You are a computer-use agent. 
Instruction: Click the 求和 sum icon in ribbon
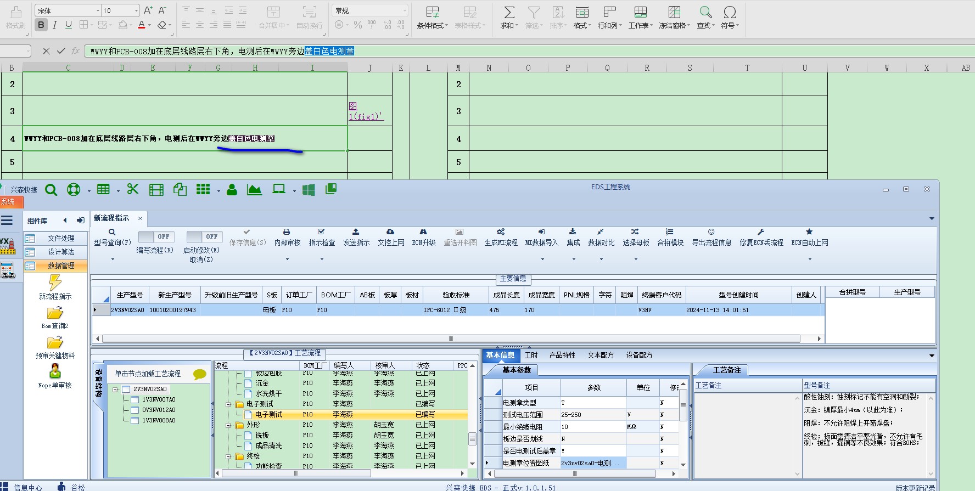tap(509, 12)
